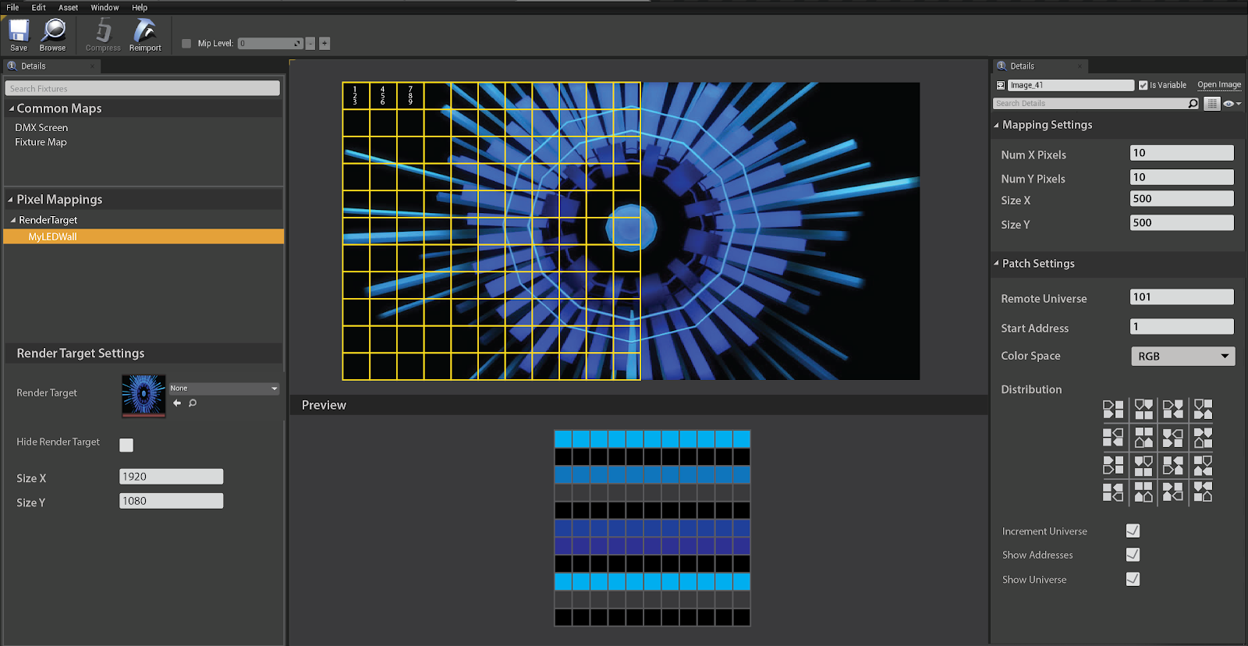Toggle the Is Variable checkbox

pyautogui.click(x=1143, y=85)
